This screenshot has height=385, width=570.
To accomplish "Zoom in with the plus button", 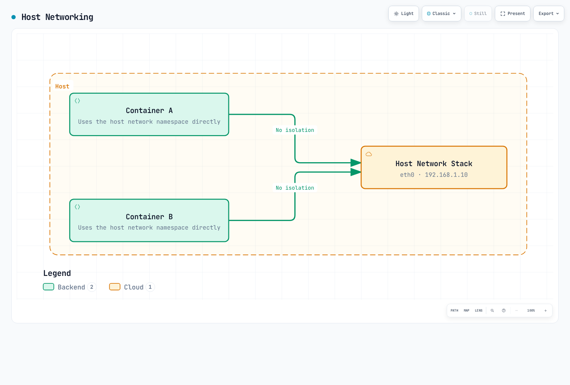I will pyautogui.click(x=545, y=310).
